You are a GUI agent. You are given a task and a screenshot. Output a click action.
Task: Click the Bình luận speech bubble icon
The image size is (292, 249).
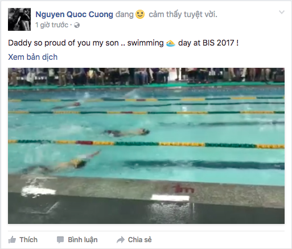pyautogui.click(x=60, y=240)
